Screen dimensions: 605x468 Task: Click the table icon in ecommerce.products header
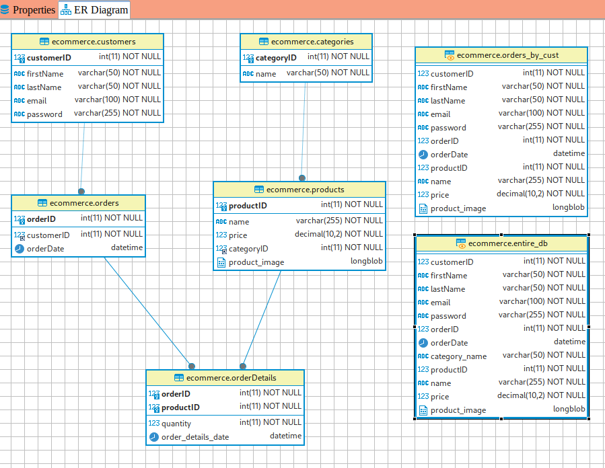point(259,190)
